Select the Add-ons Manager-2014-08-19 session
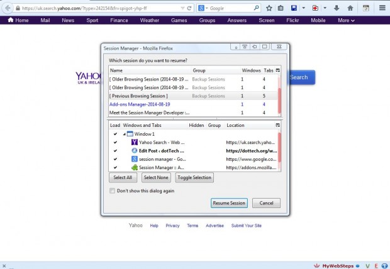The height and width of the screenshot is (269, 390). tap(193, 104)
